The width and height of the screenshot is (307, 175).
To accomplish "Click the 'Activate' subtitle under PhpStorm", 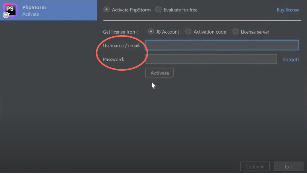I will coord(31,14).
